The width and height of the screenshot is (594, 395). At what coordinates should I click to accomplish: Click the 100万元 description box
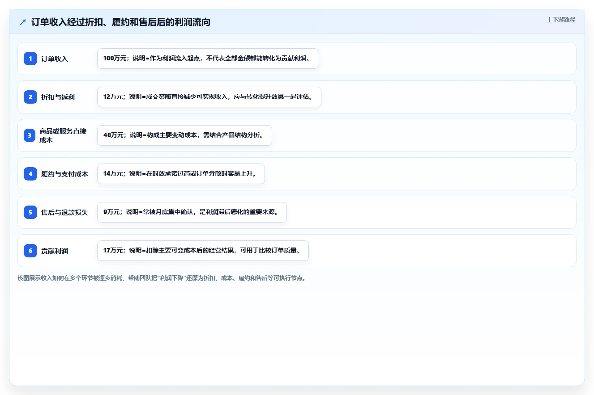point(208,59)
